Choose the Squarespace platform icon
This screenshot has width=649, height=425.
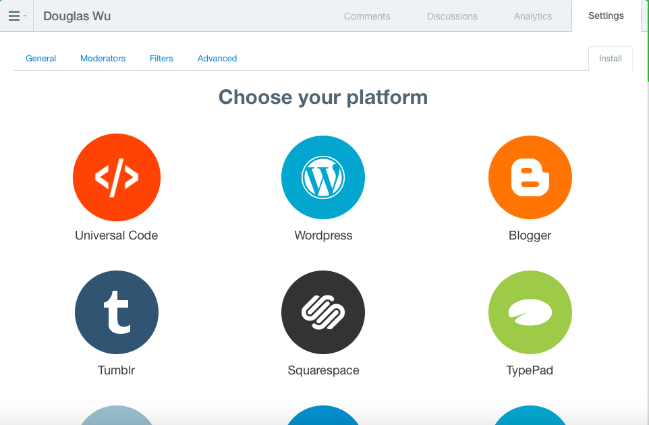(323, 312)
